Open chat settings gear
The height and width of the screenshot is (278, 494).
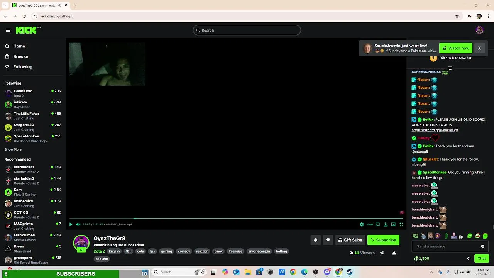click(468, 259)
